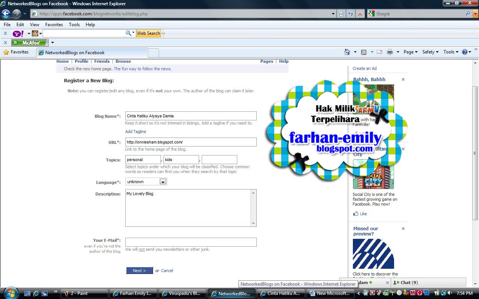Close the chat tab with its X
This screenshot has height=299, width=479.
tap(387, 283)
